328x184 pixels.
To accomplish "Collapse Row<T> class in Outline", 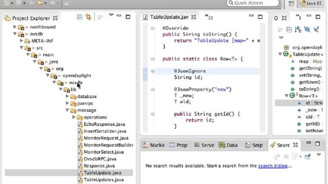I will [x=286, y=96].
